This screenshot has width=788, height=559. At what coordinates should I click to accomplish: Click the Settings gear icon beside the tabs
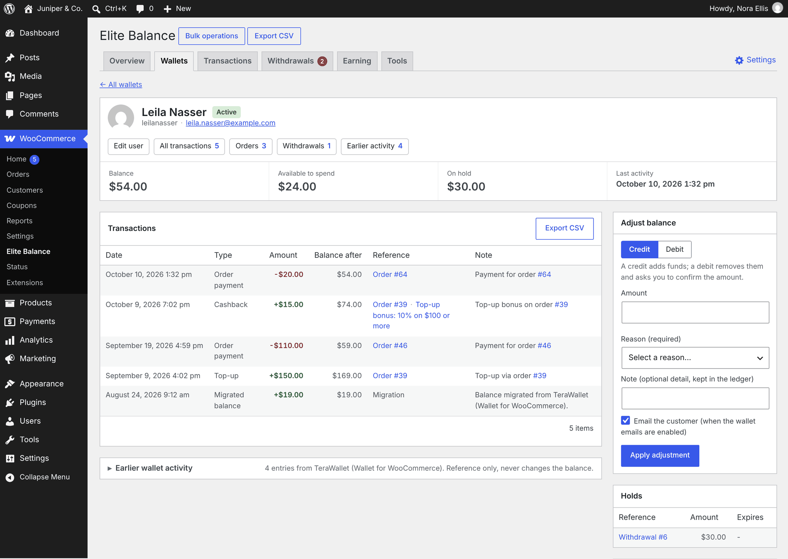click(x=739, y=60)
